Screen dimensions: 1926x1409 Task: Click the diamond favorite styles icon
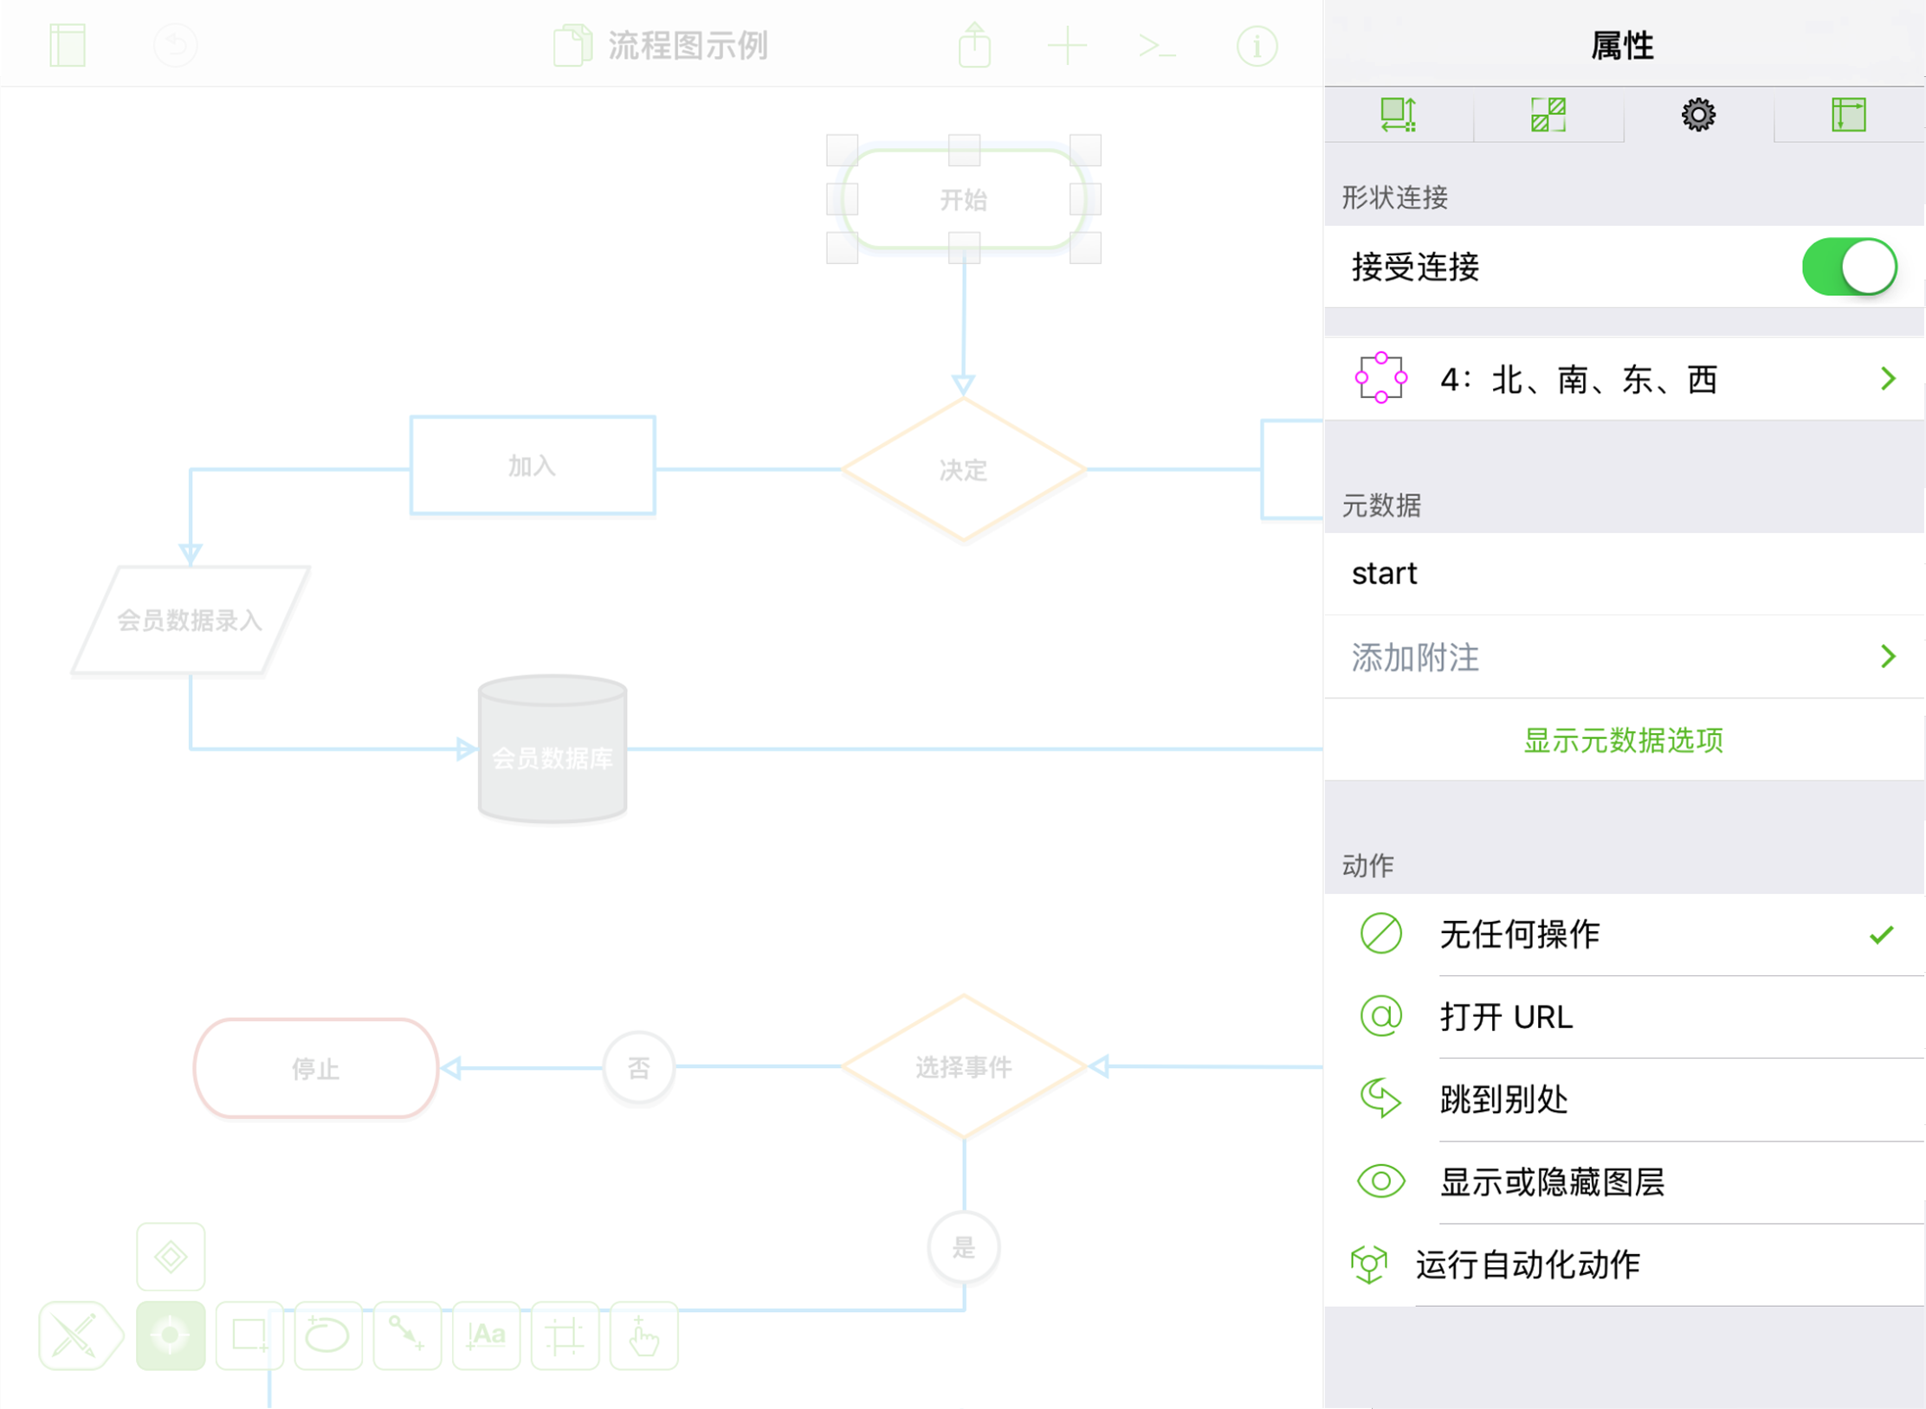click(x=171, y=1257)
